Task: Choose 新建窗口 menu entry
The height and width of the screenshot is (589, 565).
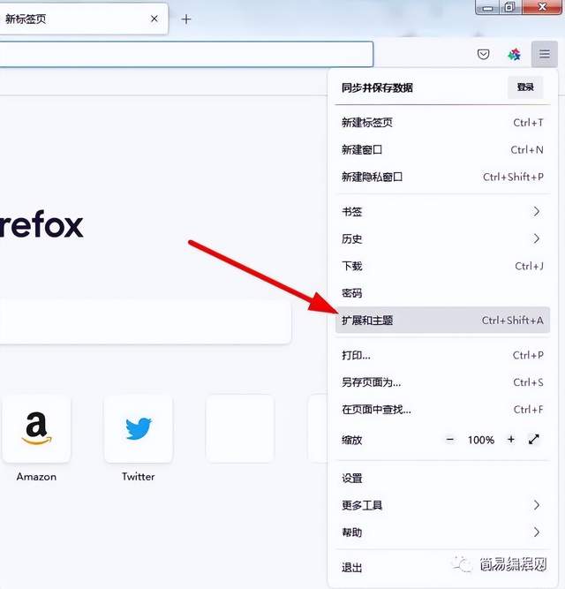Action: (x=442, y=149)
